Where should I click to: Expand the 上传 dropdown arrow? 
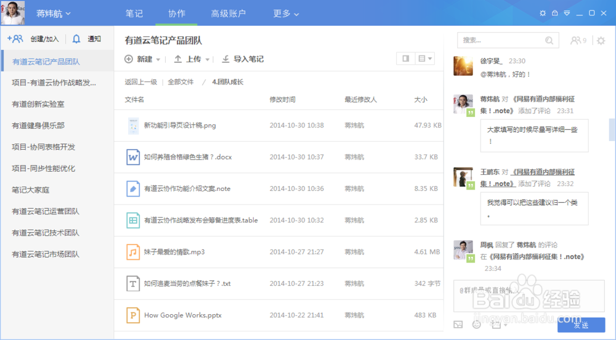pos(208,60)
